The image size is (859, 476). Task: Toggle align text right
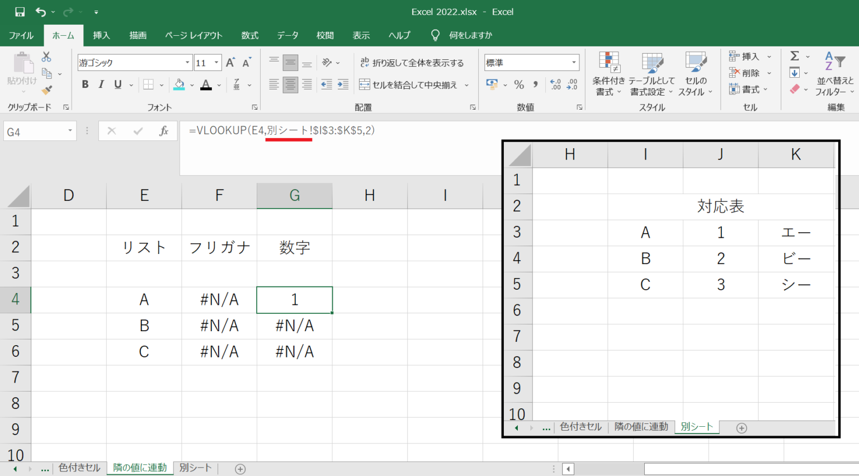[x=307, y=84]
